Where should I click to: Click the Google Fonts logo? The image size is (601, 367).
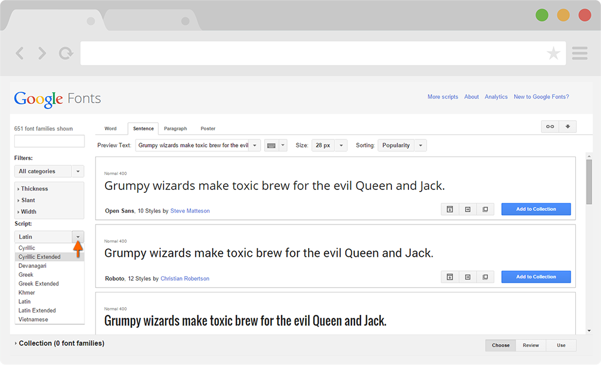tap(58, 99)
